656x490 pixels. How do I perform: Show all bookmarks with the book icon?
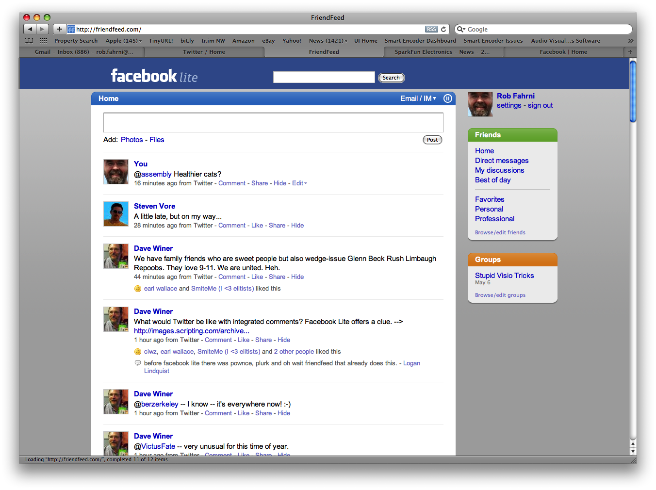29,41
